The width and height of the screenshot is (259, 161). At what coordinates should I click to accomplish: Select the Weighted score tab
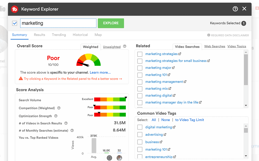[x=90, y=47]
